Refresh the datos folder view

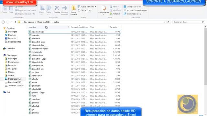[168, 22]
